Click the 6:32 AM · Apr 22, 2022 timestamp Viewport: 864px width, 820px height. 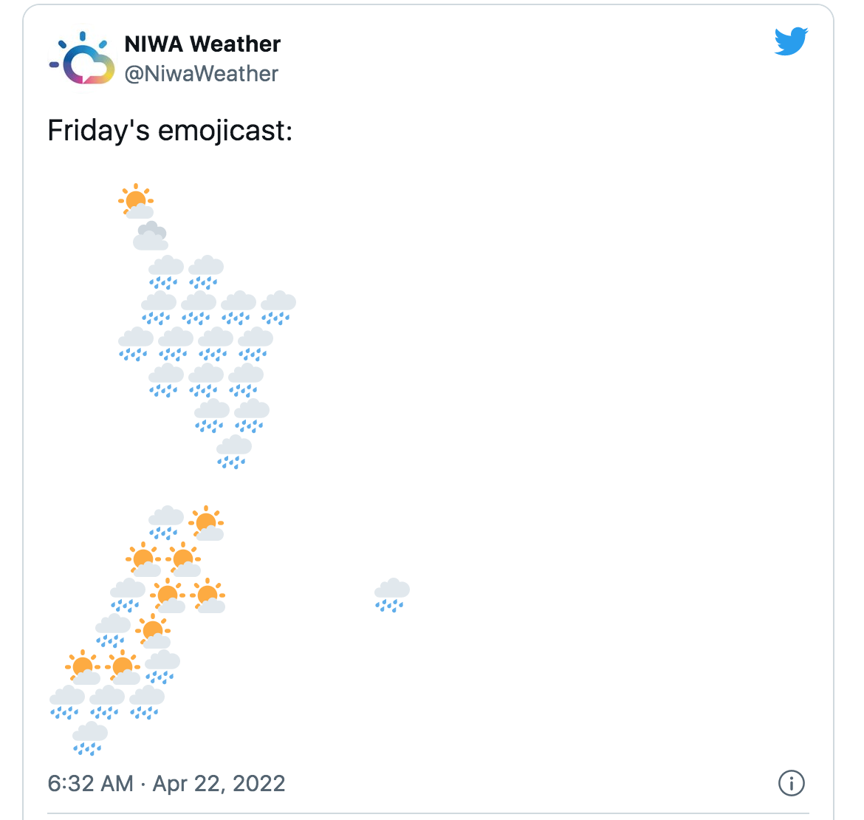(166, 783)
